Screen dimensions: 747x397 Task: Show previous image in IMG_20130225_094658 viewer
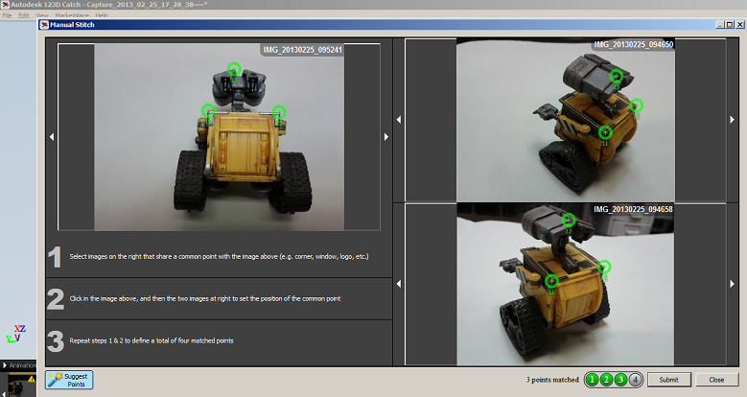coord(399,284)
